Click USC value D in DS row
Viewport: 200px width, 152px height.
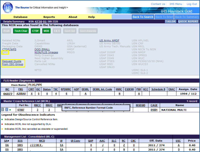click(179, 149)
